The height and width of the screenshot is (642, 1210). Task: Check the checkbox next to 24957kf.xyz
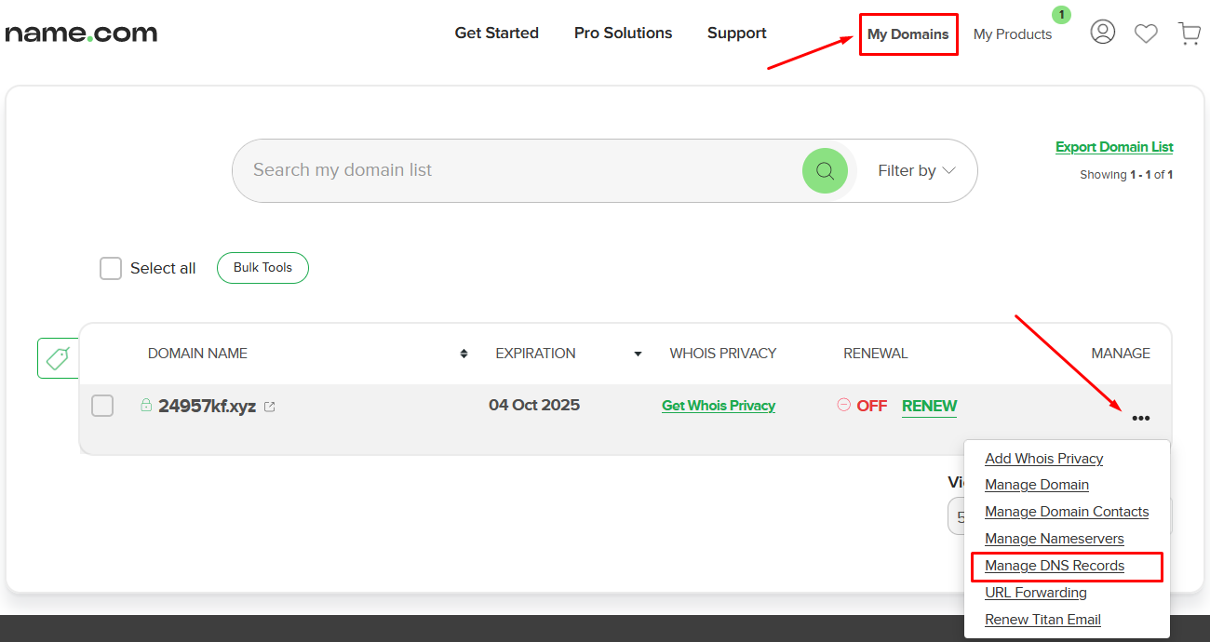pos(102,405)
